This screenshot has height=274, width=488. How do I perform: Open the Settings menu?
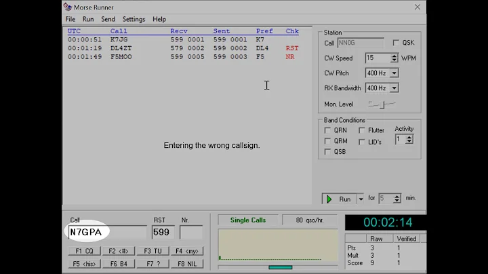134,19
